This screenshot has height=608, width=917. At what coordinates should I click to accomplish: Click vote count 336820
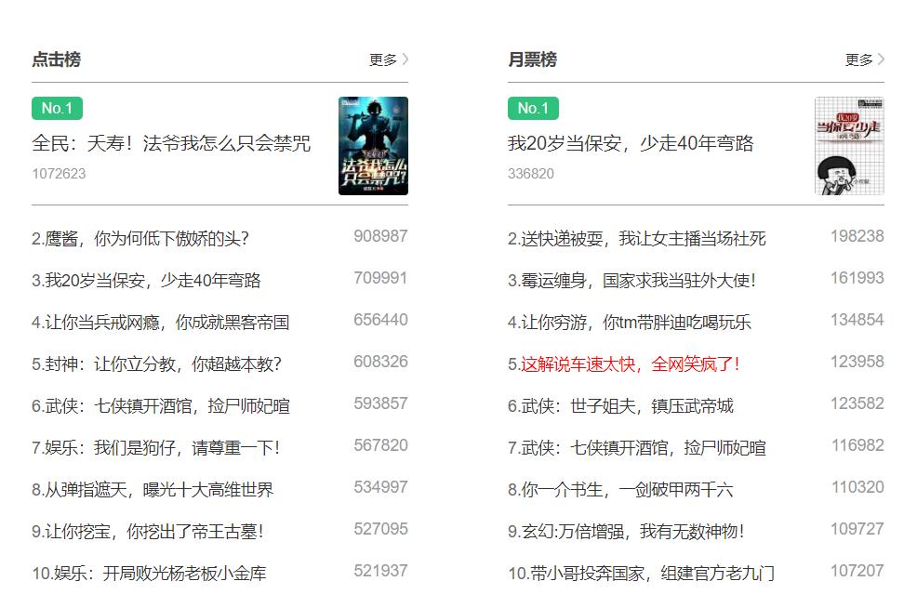[x=530, y=174]
